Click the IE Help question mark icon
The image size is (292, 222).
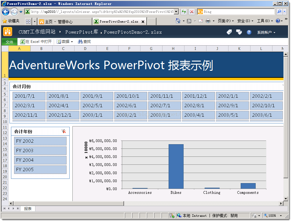tap(278, 21)
